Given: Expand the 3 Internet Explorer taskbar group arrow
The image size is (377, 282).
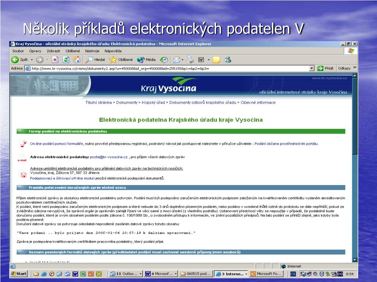Looking at the screenshot, I should click(246, 274).
